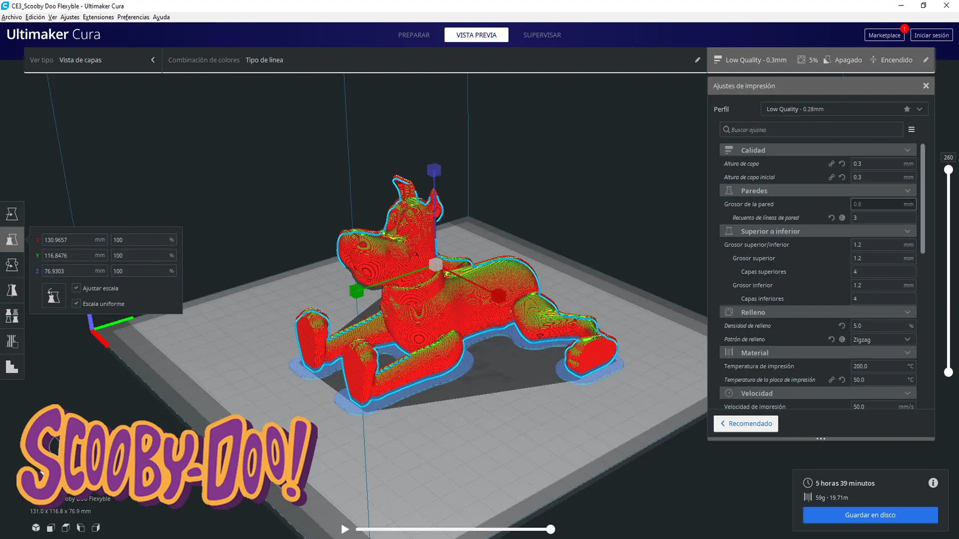Screen dimensions: 959x539
Task: Select the VISTA PREVIA tab
Action: 477,35
